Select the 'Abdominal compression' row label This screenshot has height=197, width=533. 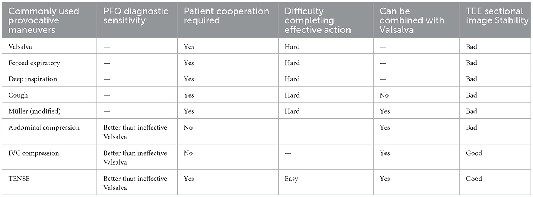point(44,127)
